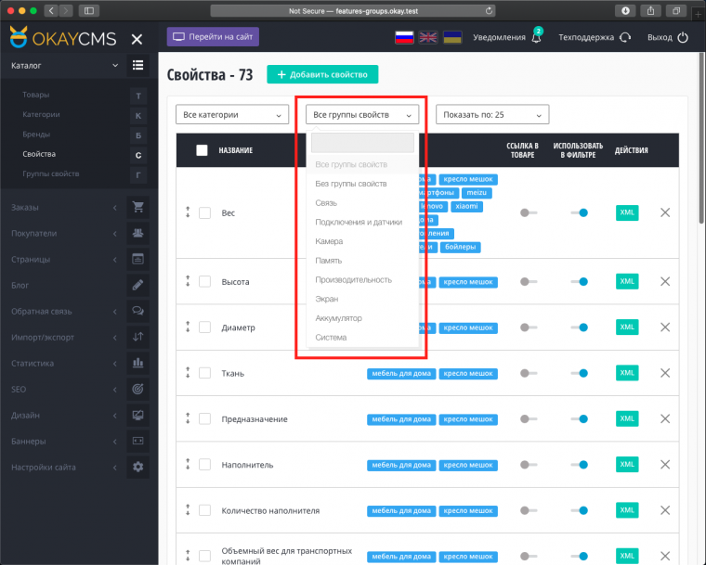Screen dimensions: 706x565
Task: Select Камера from the groups dropdown list
Action: (329, 241)
